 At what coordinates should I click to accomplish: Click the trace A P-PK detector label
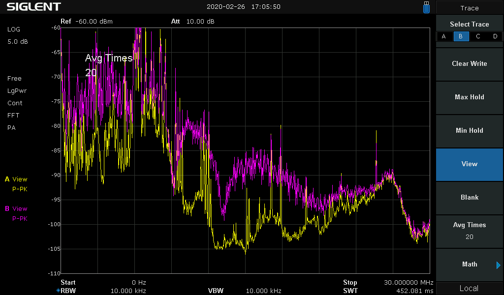click(20, 189)
